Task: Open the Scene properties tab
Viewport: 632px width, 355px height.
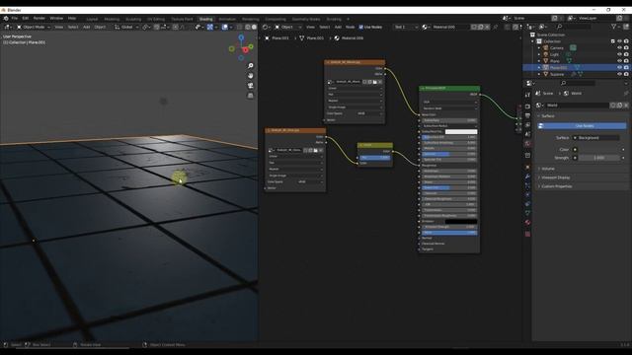Action: [x=527, y=134]
